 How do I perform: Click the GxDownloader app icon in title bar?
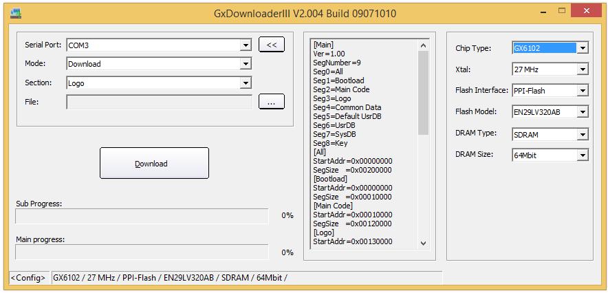pos(12,13)
